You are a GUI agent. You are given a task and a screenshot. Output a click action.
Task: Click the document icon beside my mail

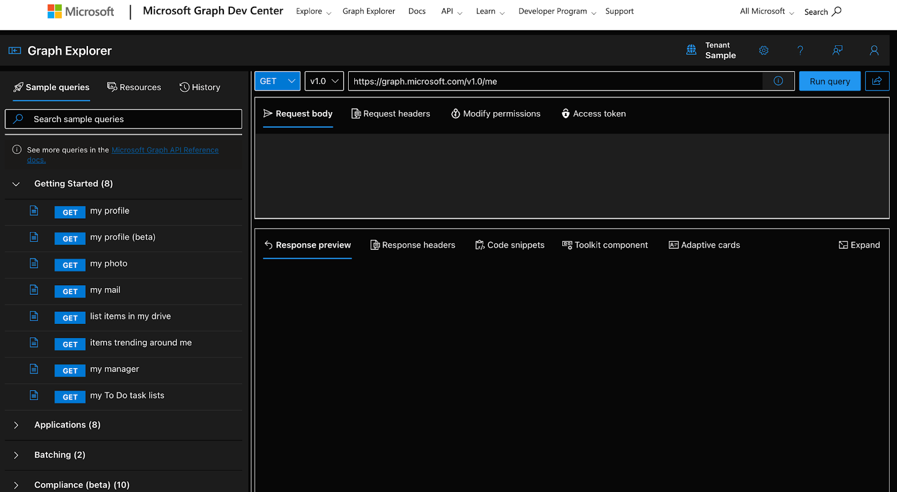point(34,290)
